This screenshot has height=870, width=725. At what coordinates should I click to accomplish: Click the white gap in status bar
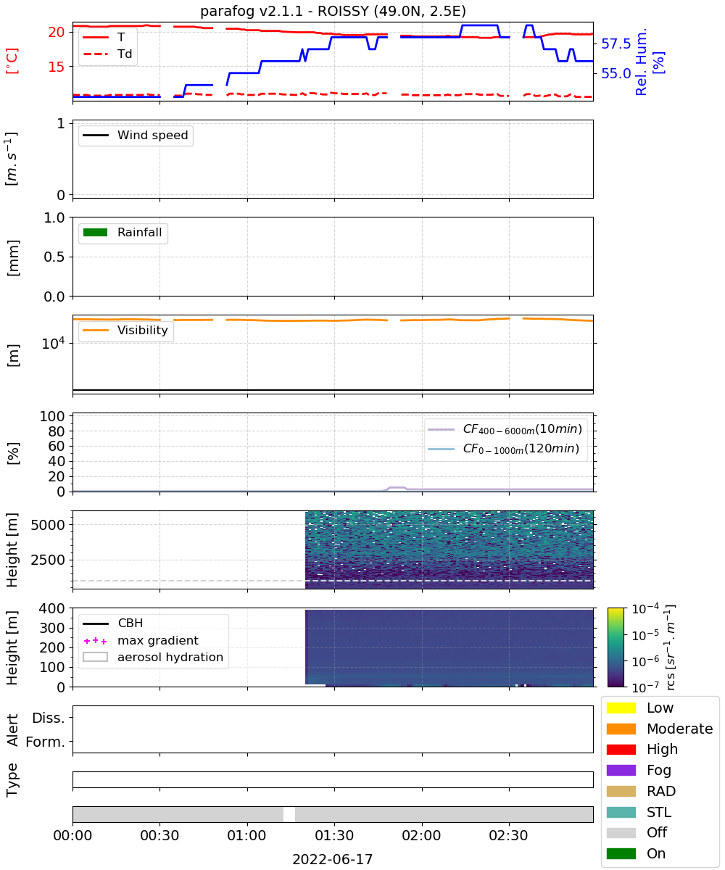click(289, 814)
